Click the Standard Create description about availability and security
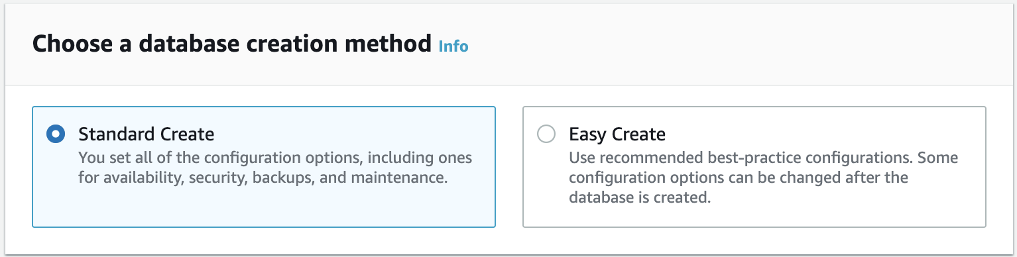The height and width of the screenshot is (257, 1017). pyautogui.click(x=275, y=168)
